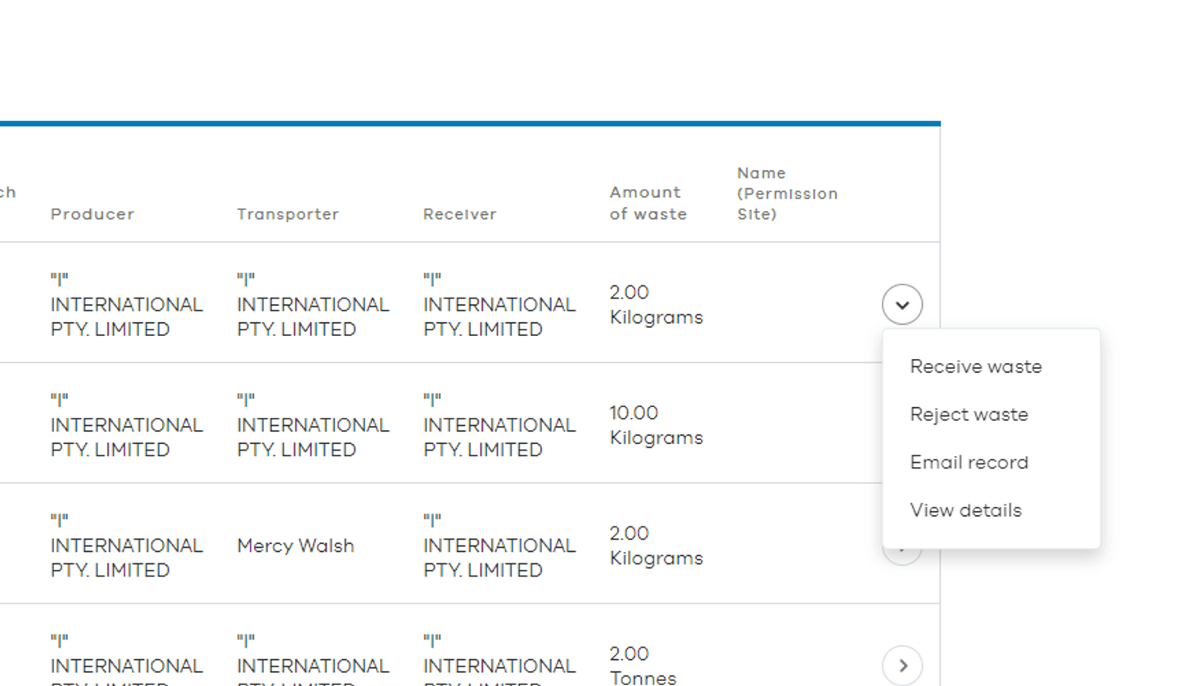Choose Reject waste in actions menu
Image resolution: width=1179 pixels, height=686 pixels.
969,415
